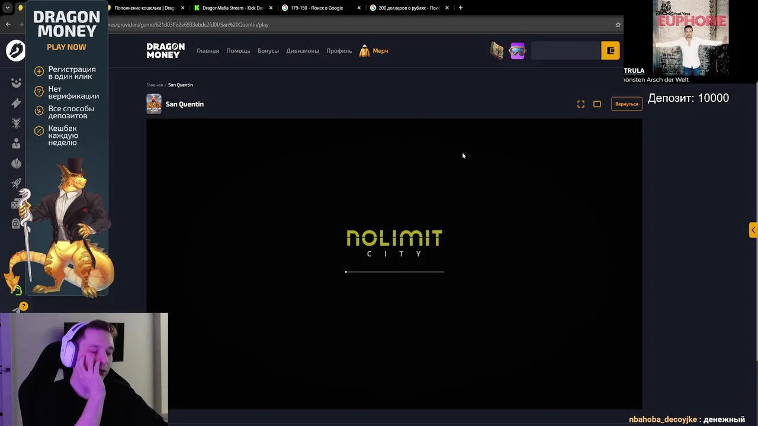Click the balance field in the header

click(566, 51)
